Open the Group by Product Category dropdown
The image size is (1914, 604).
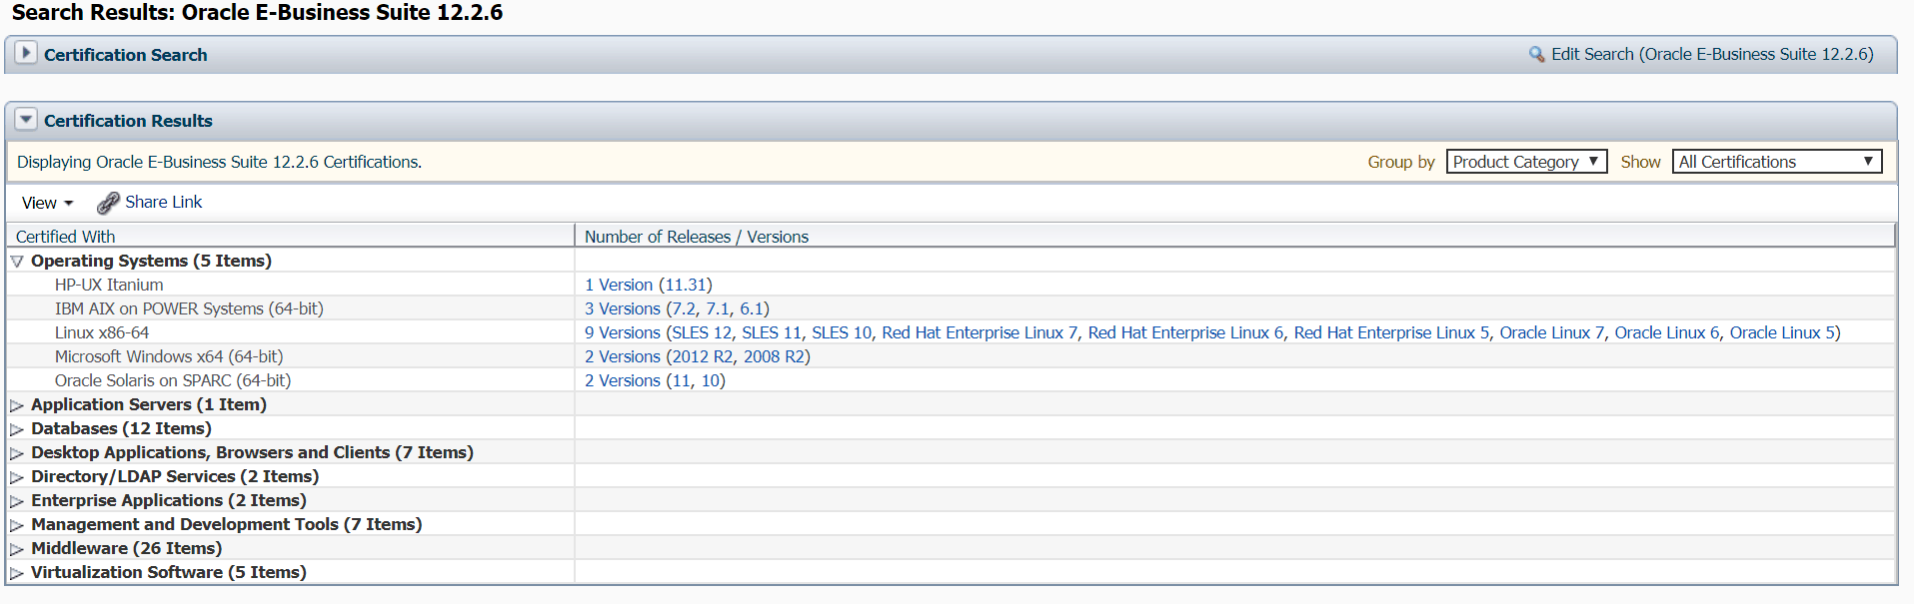pos(1526,161)
